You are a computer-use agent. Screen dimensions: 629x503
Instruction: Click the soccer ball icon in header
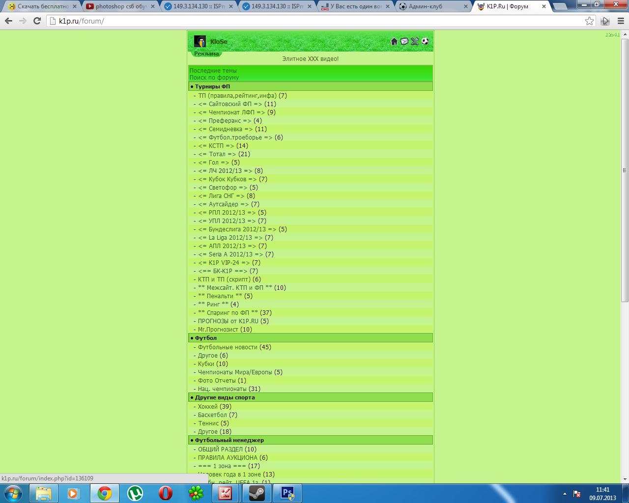425,41
